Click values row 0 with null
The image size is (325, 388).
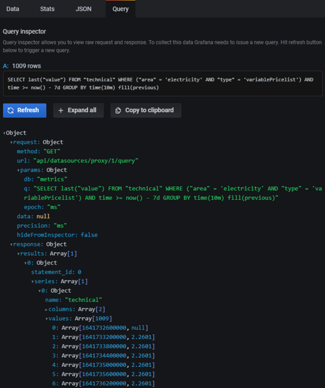click(x=100, y=327)
